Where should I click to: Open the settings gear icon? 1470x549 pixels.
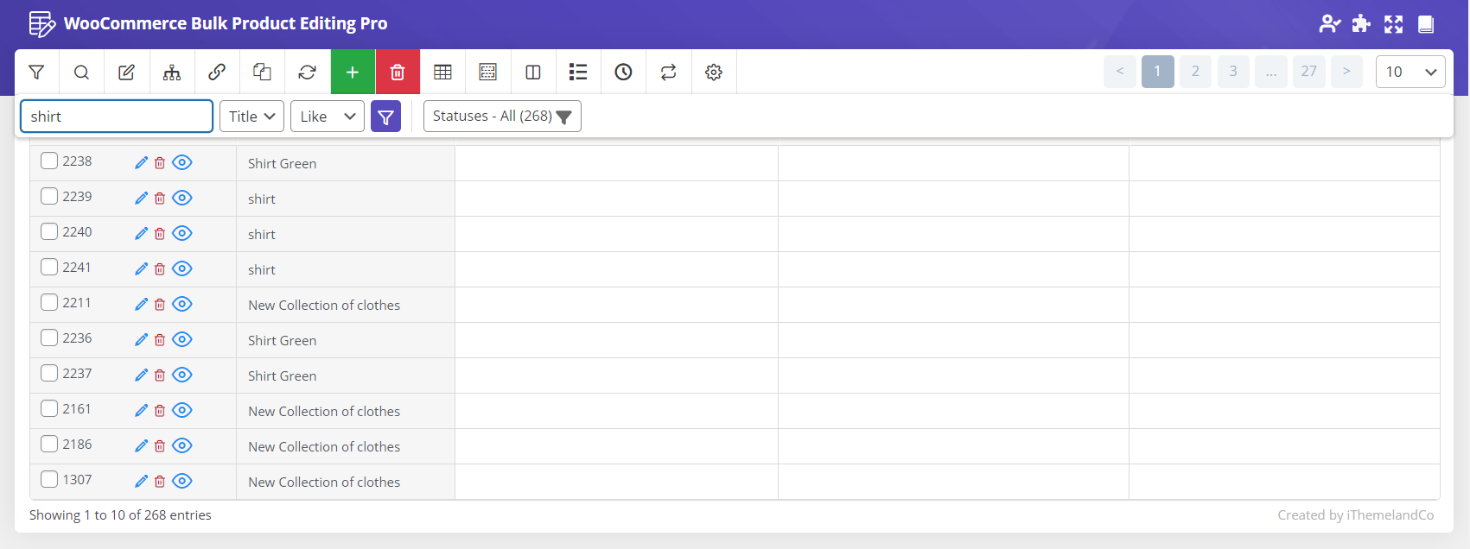tap(713, 73)
